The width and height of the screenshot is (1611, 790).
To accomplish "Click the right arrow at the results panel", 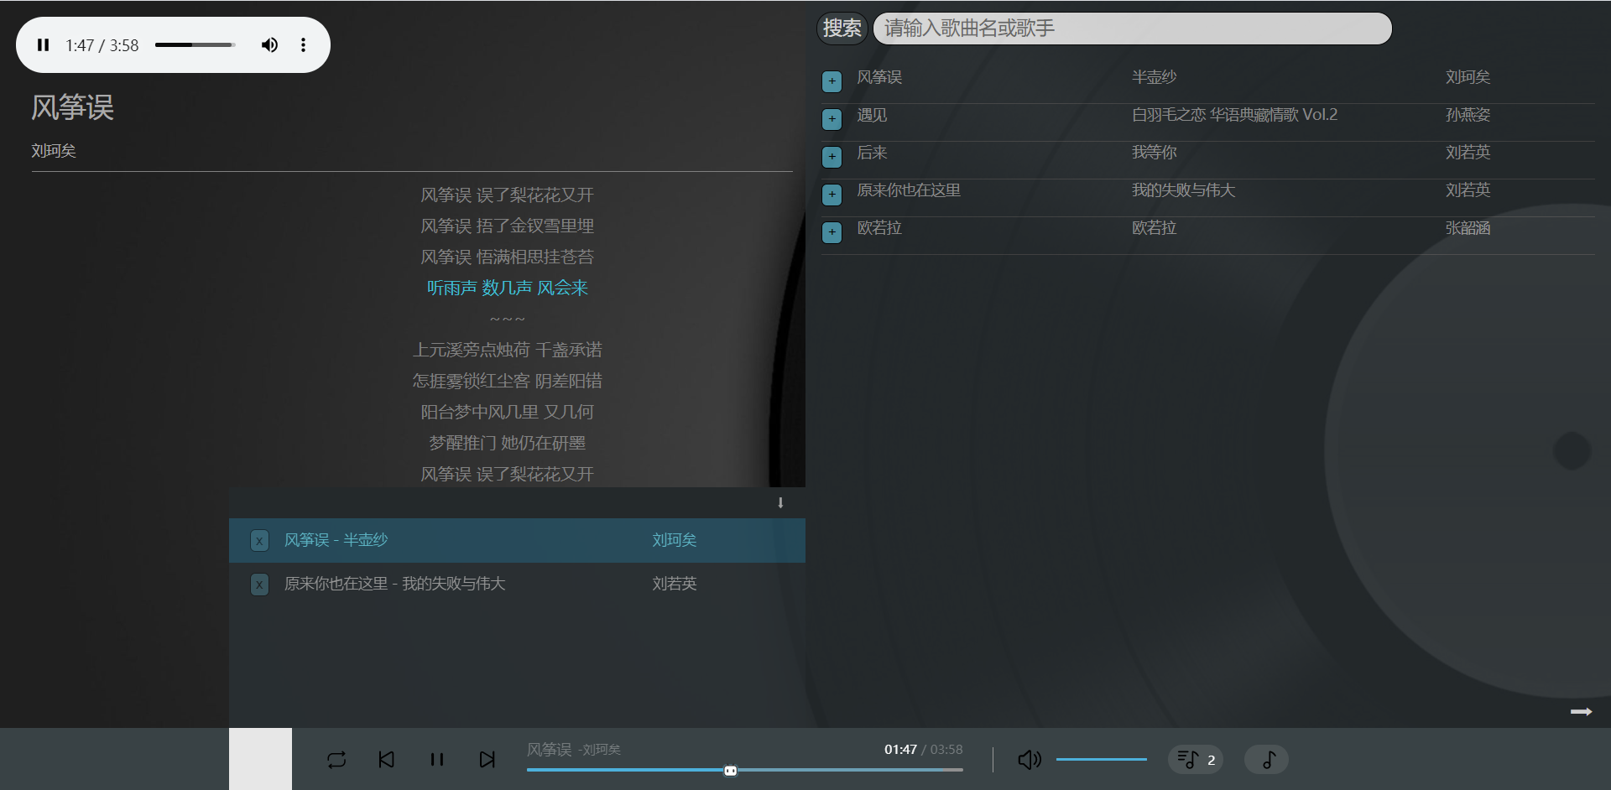I will tap(1582, 712).
